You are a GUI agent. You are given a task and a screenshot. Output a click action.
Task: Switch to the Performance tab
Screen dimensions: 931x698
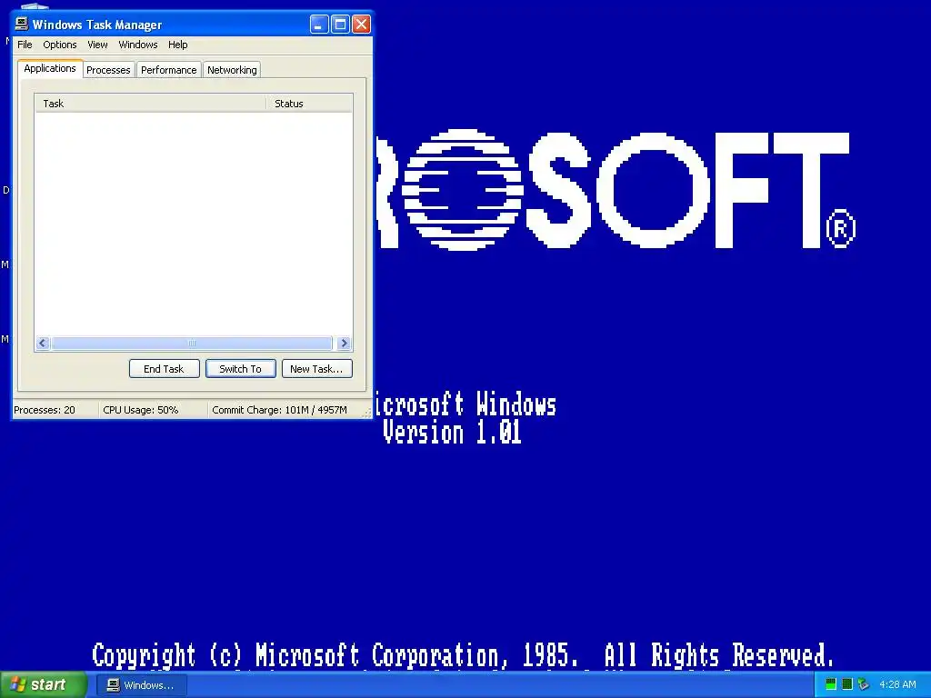(168, 70)
